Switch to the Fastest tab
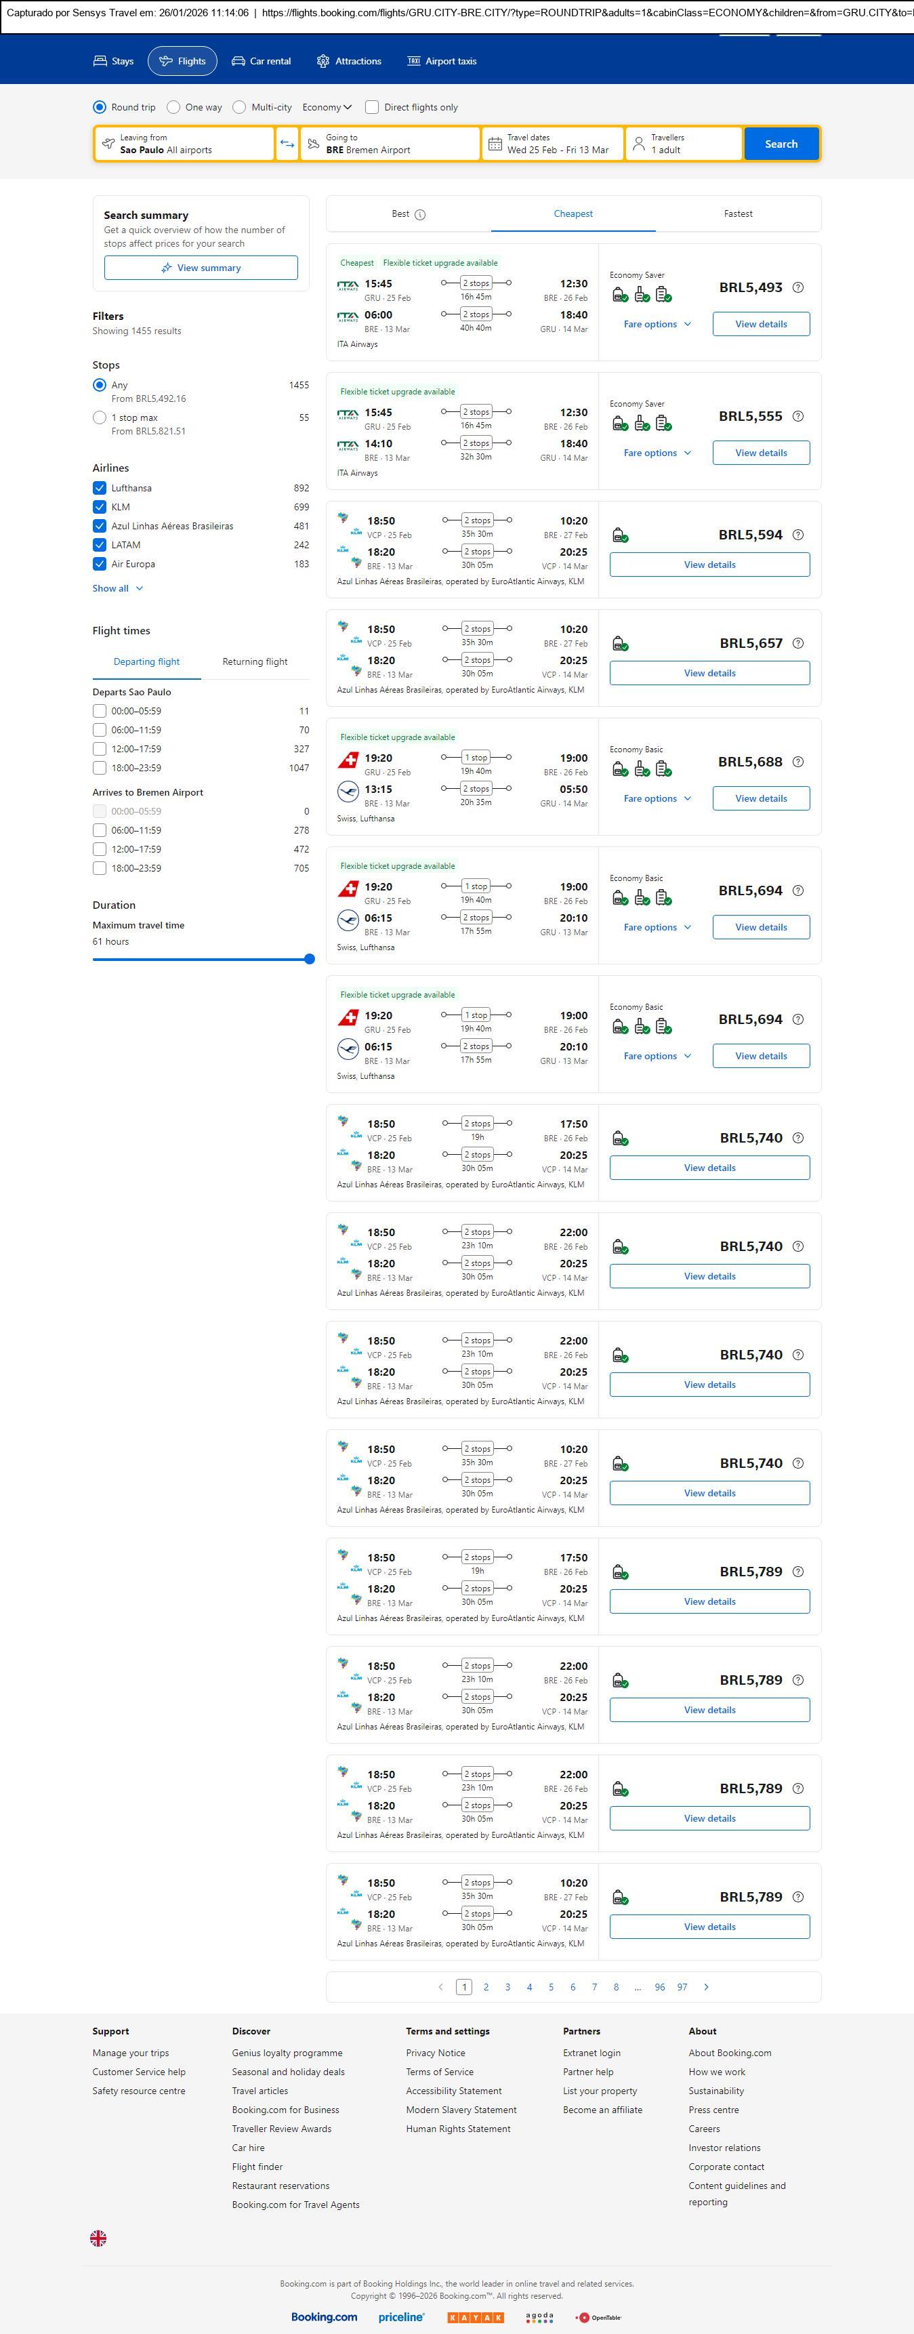This screenshot has width=914, height=2334. [737, 214]
